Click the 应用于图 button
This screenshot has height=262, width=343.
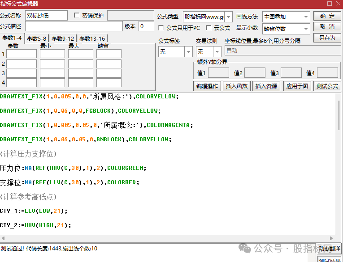tap(297, 86)
